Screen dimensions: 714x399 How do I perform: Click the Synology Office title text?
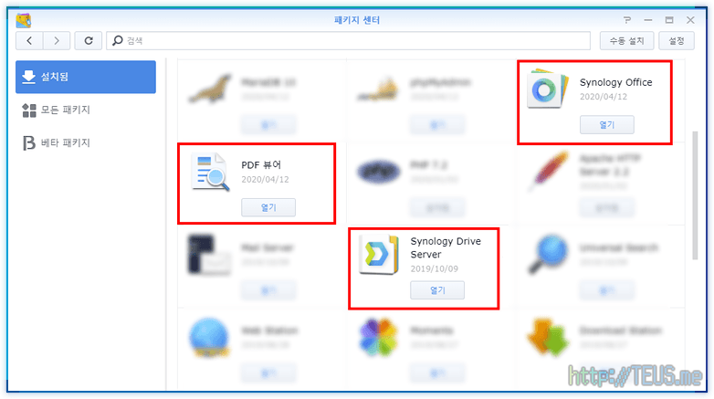tap(615, 82)
